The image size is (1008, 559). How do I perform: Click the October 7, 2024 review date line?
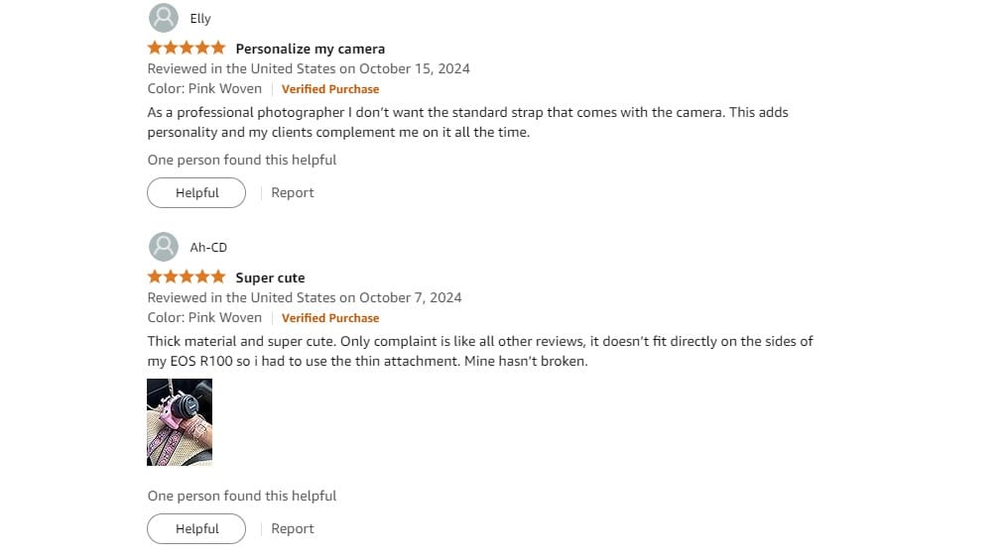coord(305,297)
